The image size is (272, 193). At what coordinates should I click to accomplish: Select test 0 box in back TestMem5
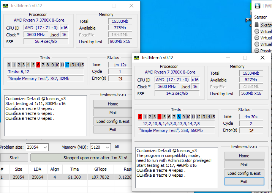coord(9,65)
